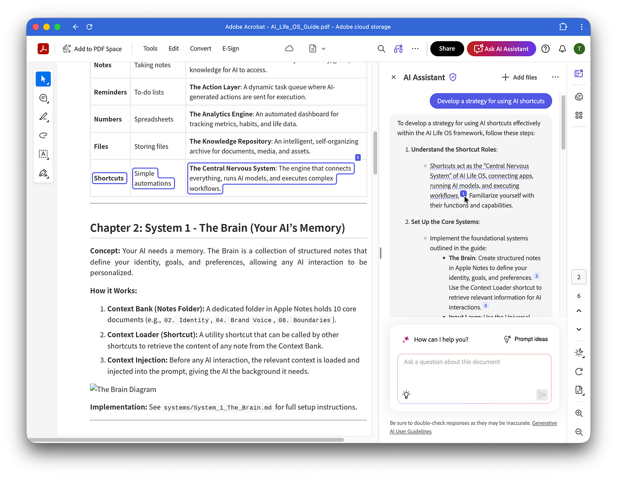
Task: Open the Convert menu
Action: tap(200, 48)
